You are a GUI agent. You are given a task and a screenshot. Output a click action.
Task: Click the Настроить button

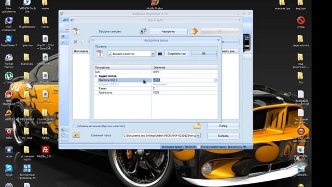[168, 31]
